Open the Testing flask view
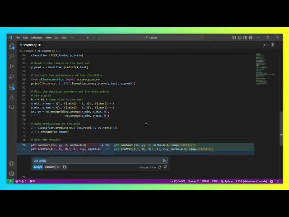 tap(12, 97)
